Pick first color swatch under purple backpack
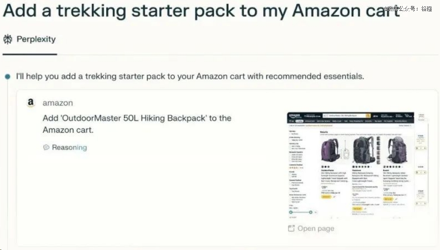 coord(323,167)
